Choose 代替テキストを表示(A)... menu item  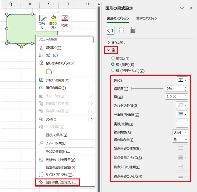pos(65,160)
